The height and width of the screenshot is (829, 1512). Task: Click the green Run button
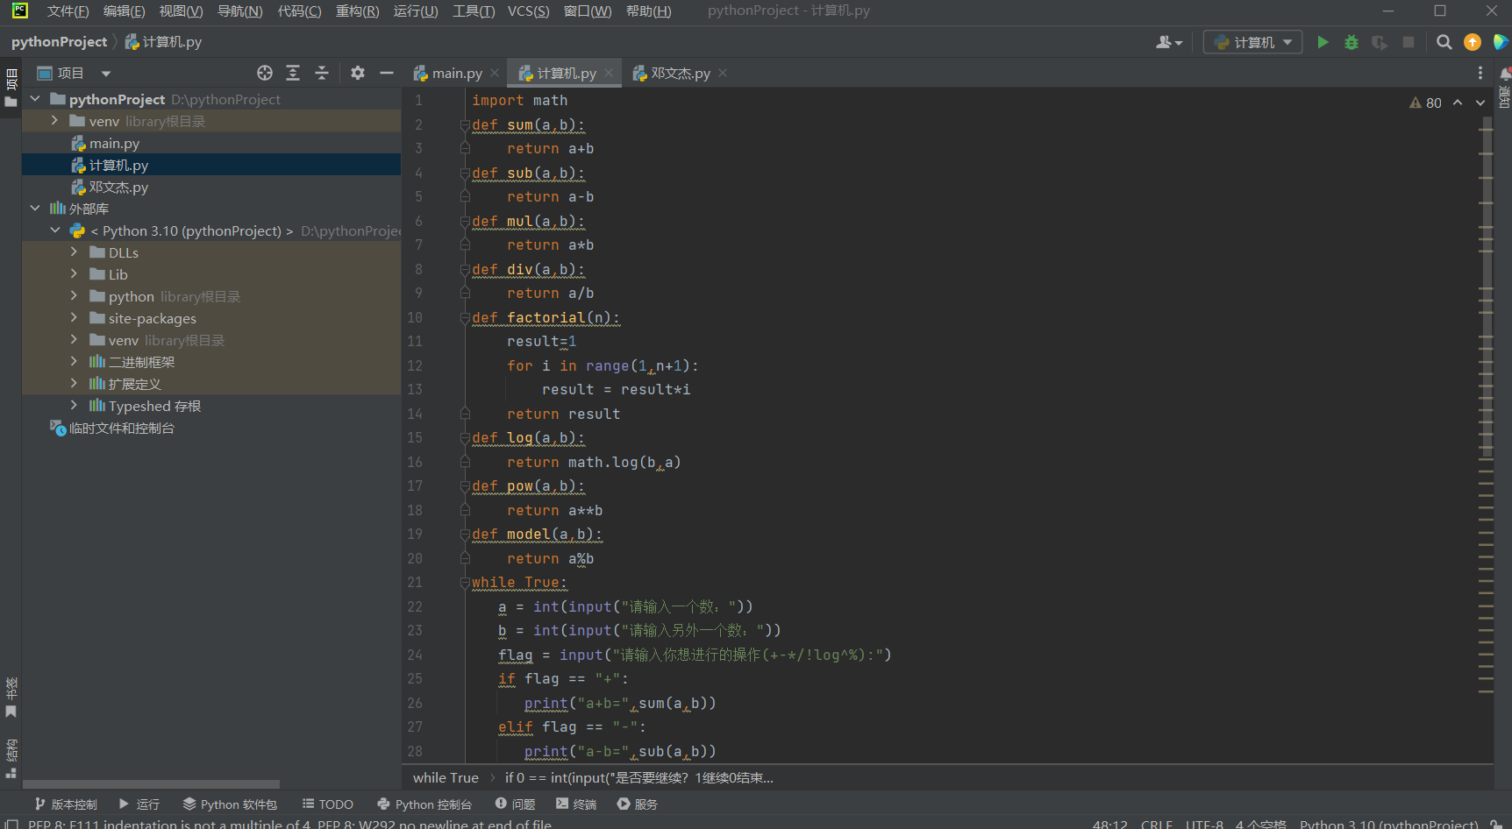[1323, 42]
